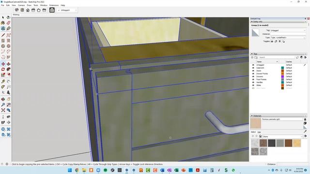310x174 pixels.
Task: Open the Stone materials collection dropdown
Action: pos(283,136)
